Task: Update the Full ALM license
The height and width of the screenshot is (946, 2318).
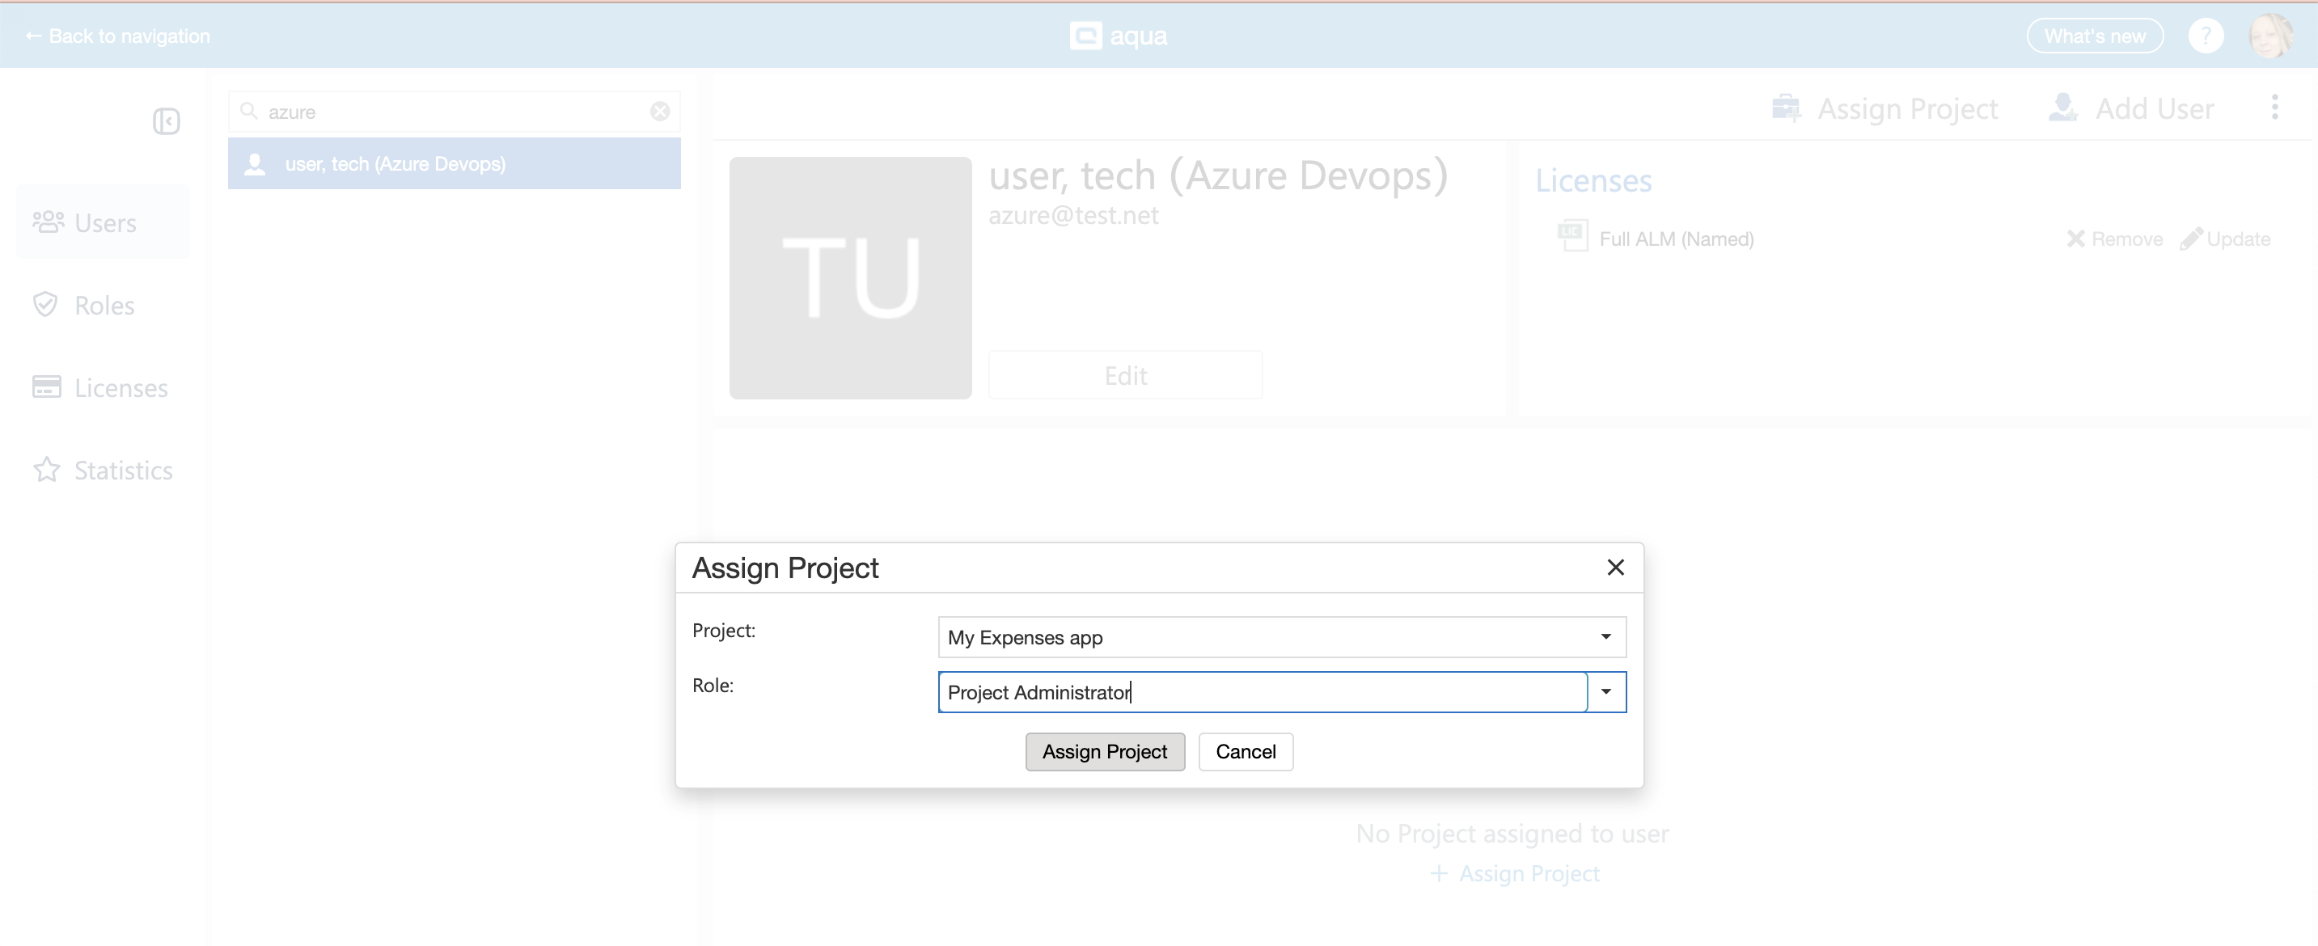Action: pos(2225,239)
